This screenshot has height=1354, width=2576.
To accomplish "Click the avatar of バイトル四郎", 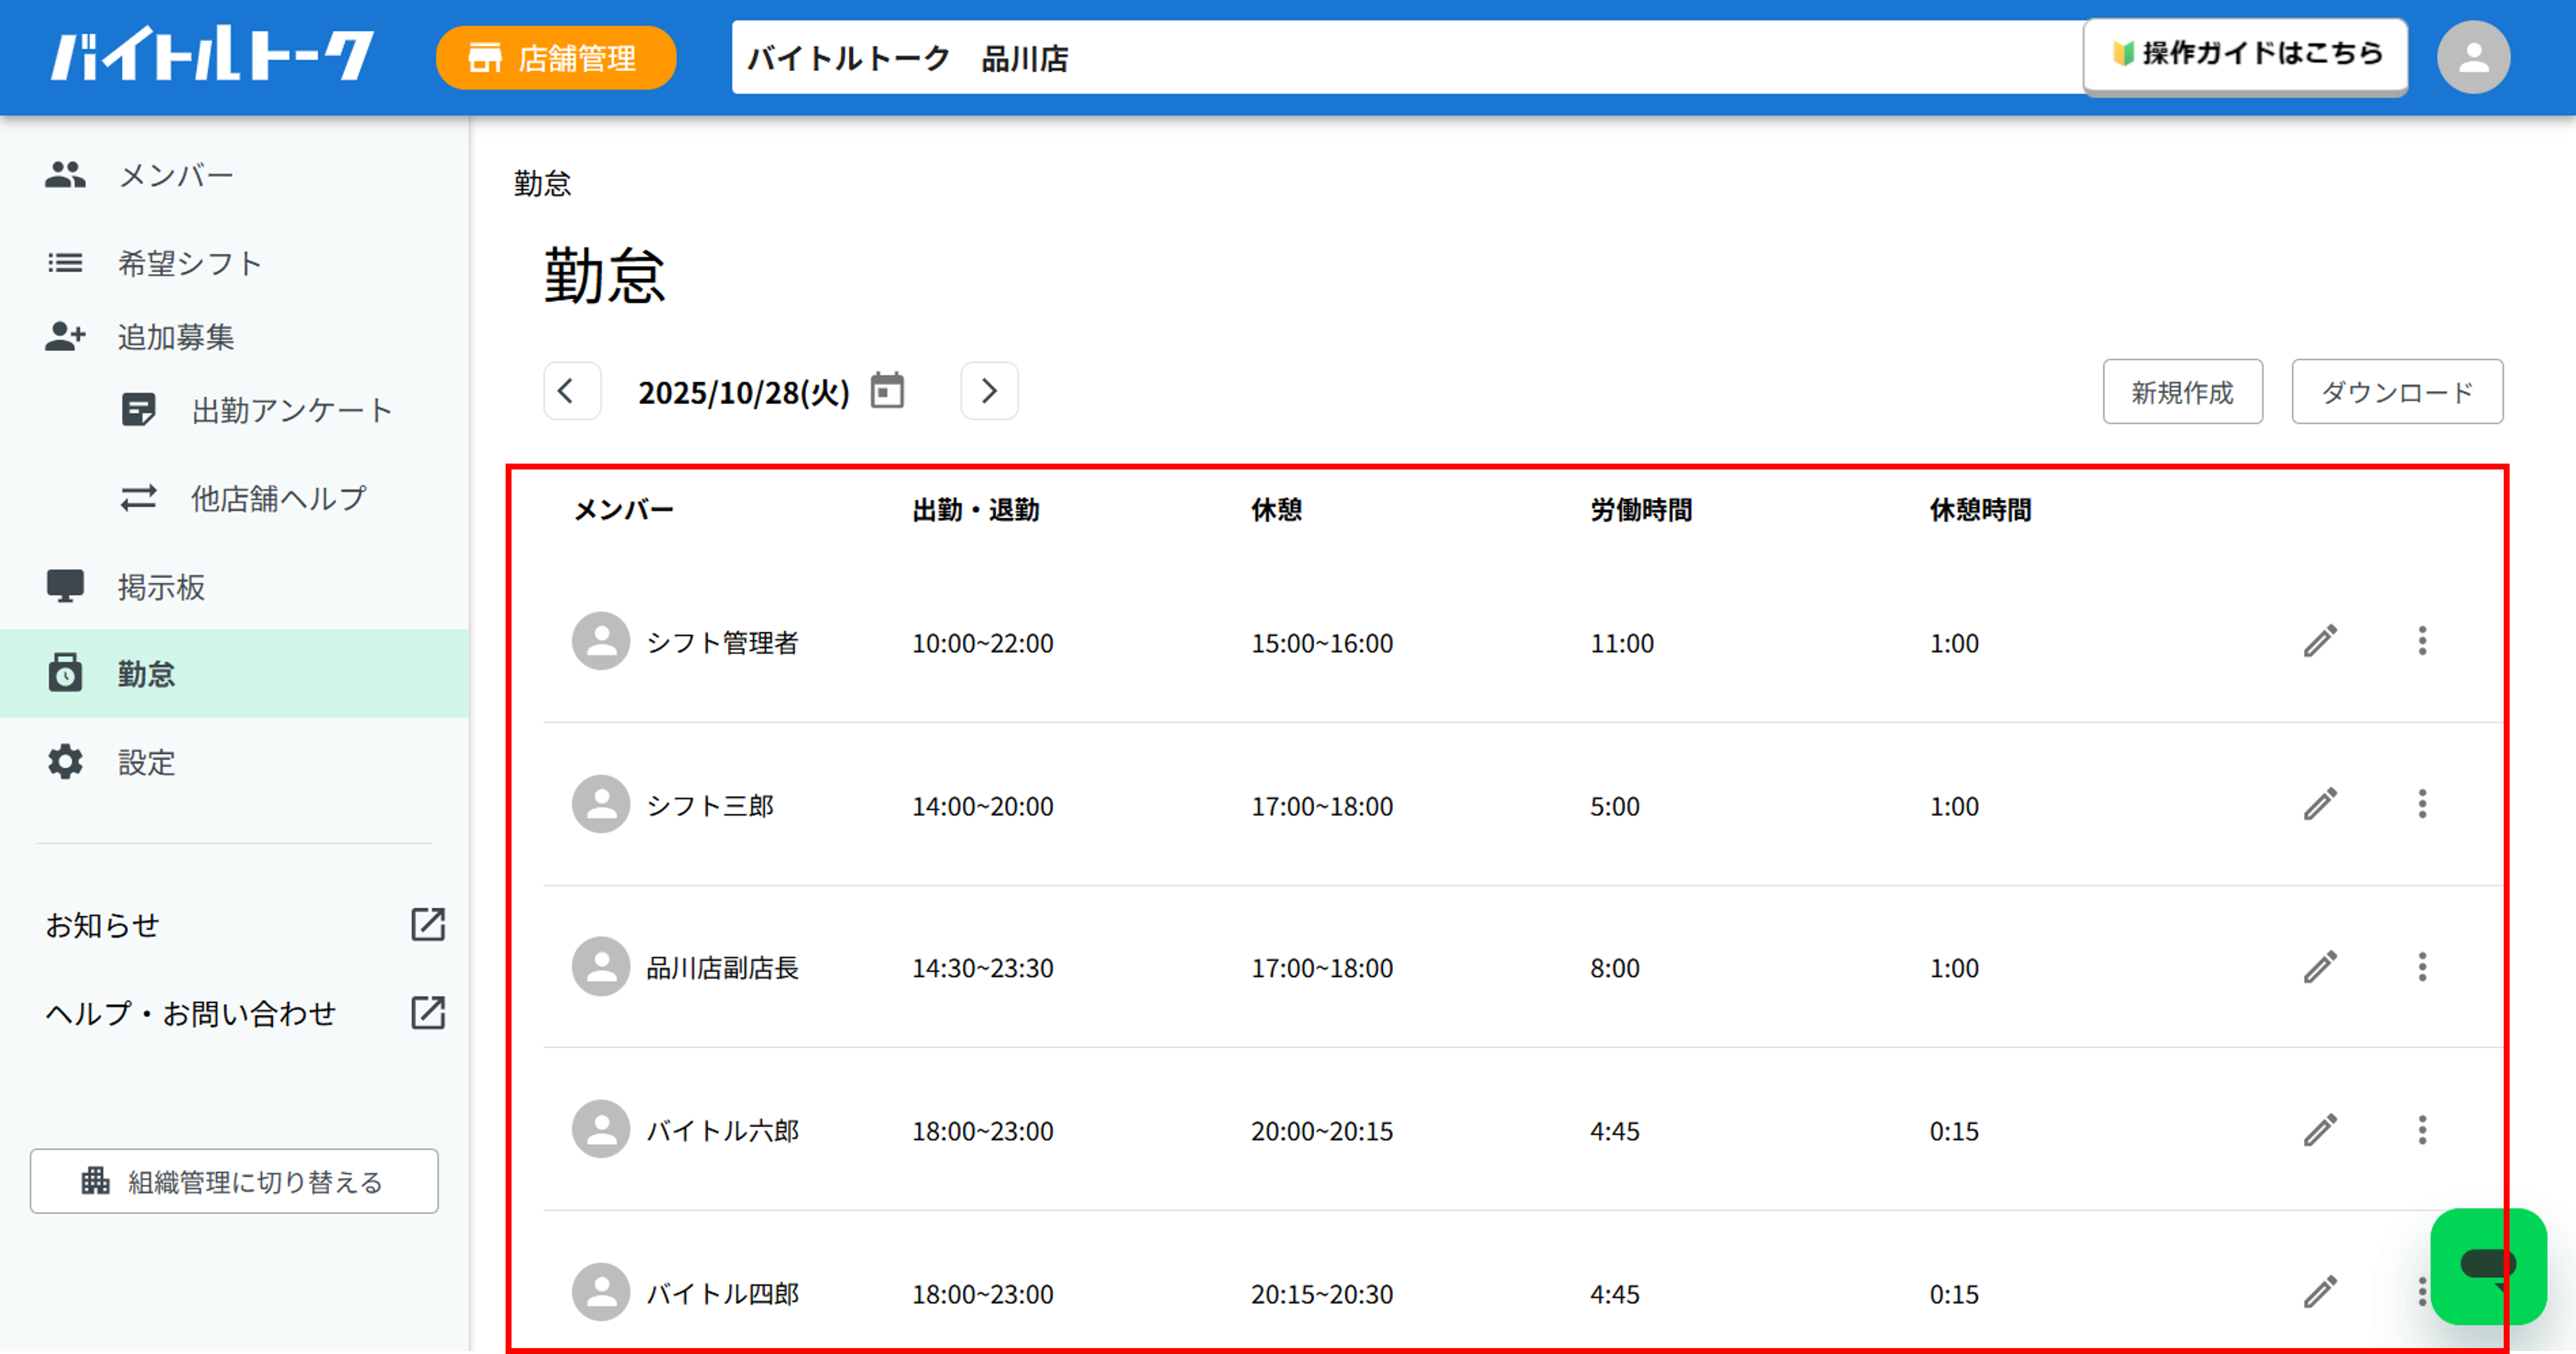I will [601, 1292].
